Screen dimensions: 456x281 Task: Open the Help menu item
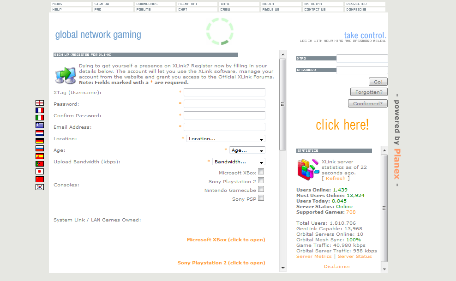[71, 10]
